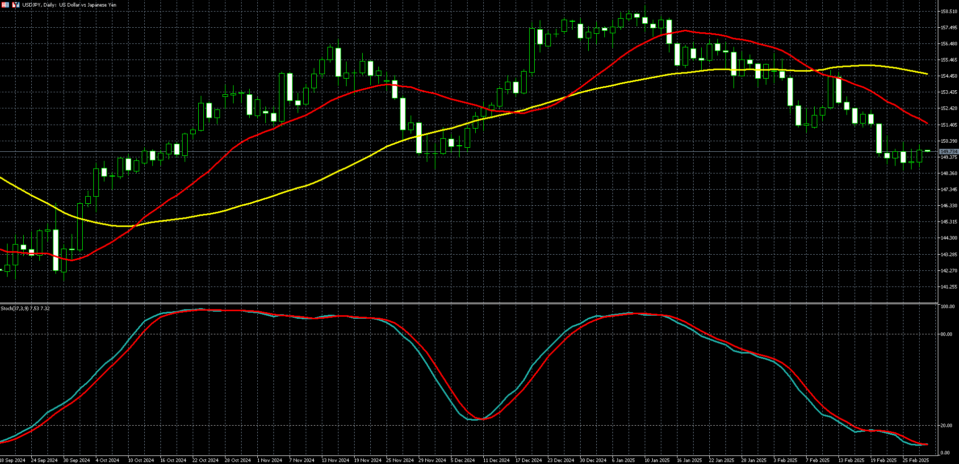This screenshot has height=464, width=959.
Task: Click the 144.300 price scale label
Action: click(949, 238)
